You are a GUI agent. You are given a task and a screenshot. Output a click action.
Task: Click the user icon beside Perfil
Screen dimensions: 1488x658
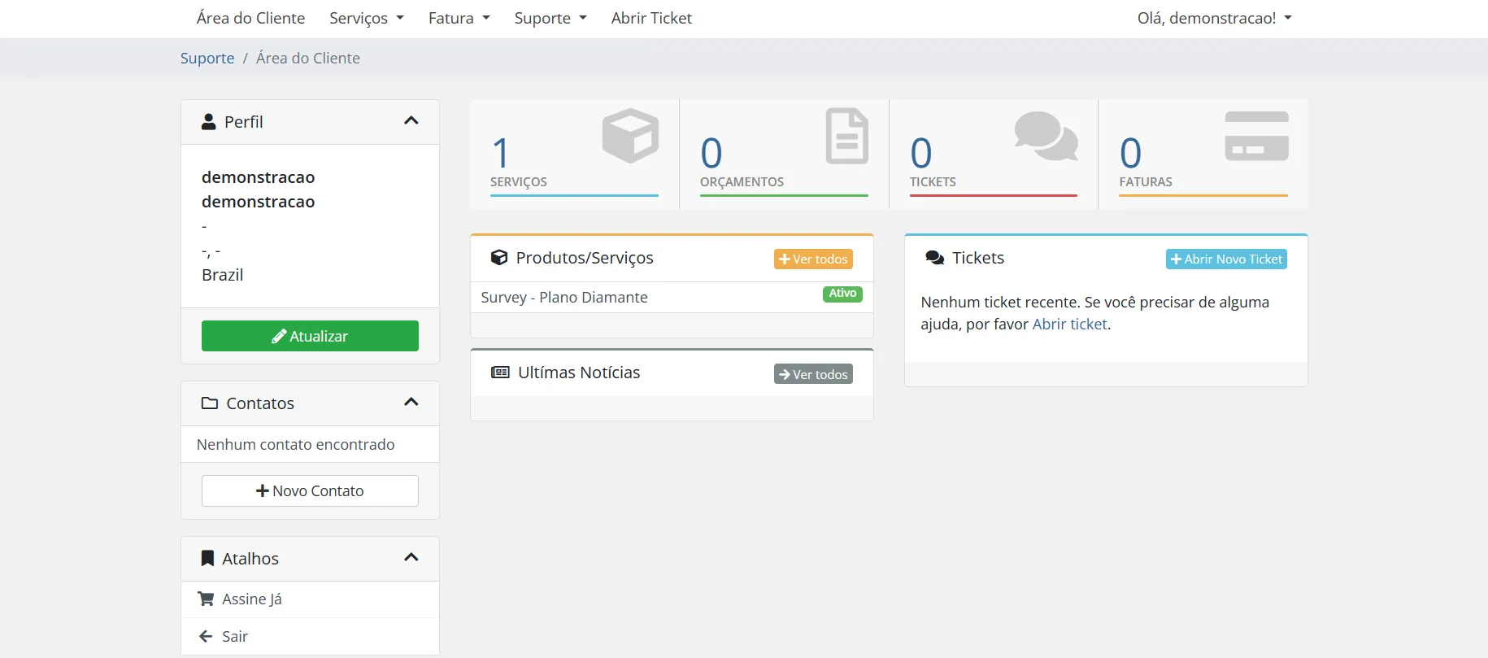pyautogui.click(x=209, y=122)
